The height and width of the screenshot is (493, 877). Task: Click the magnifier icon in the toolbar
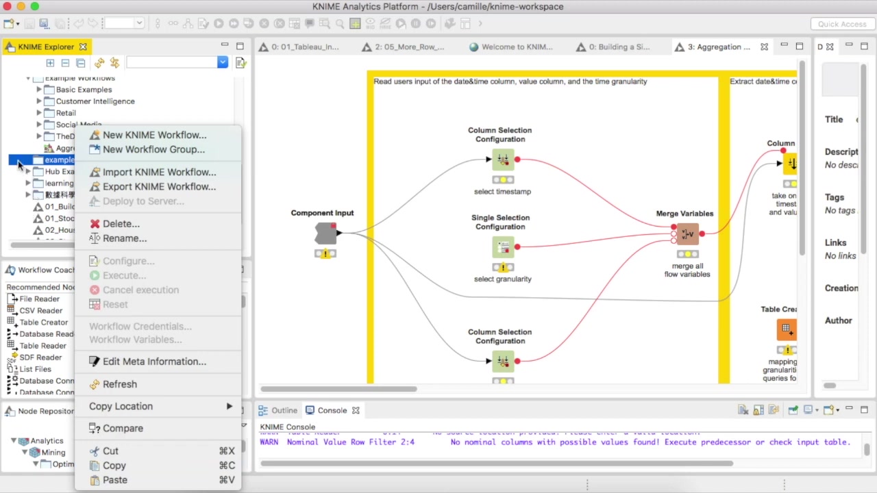point(340,23)
